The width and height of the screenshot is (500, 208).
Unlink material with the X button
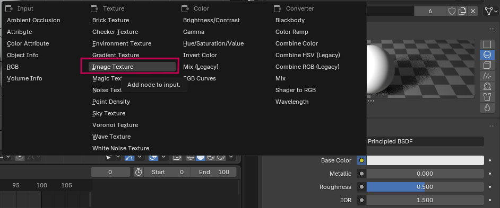coord(472,12)
